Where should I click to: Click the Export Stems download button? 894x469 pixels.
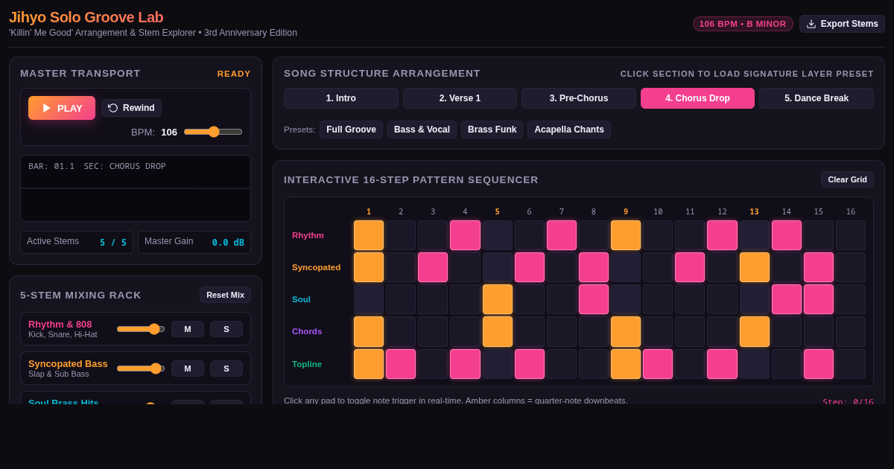842,24
